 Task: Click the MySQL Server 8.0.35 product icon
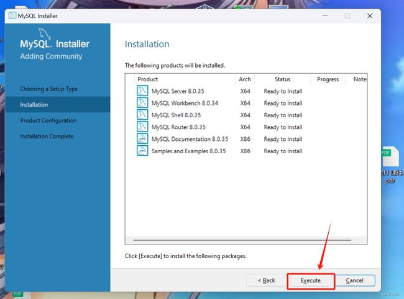[x=142, y=91]
